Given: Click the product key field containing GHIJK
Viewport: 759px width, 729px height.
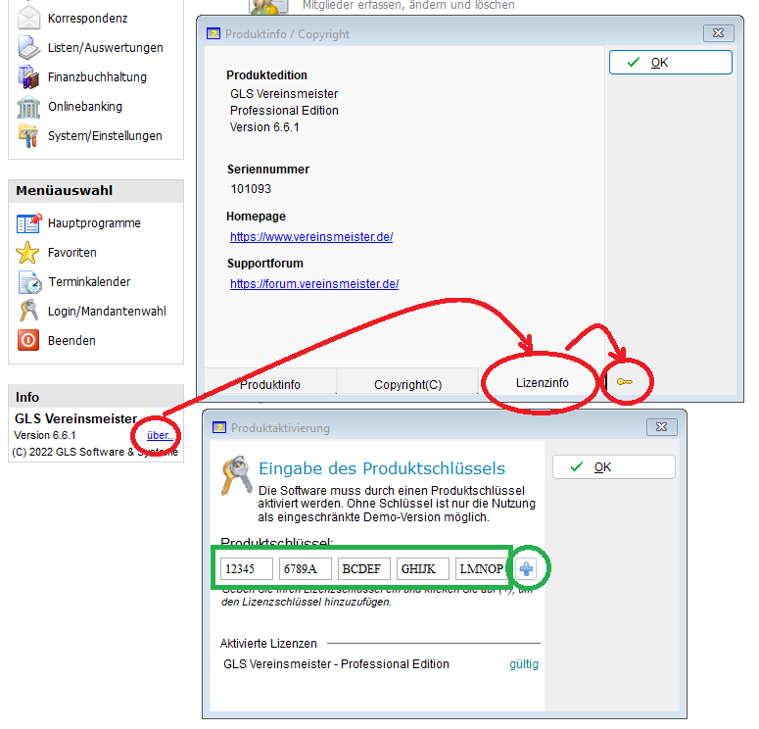Looking at the screenshot, I should click(422, 568).
